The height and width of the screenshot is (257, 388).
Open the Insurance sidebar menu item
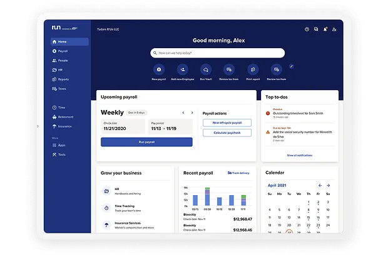coord(62,126)
